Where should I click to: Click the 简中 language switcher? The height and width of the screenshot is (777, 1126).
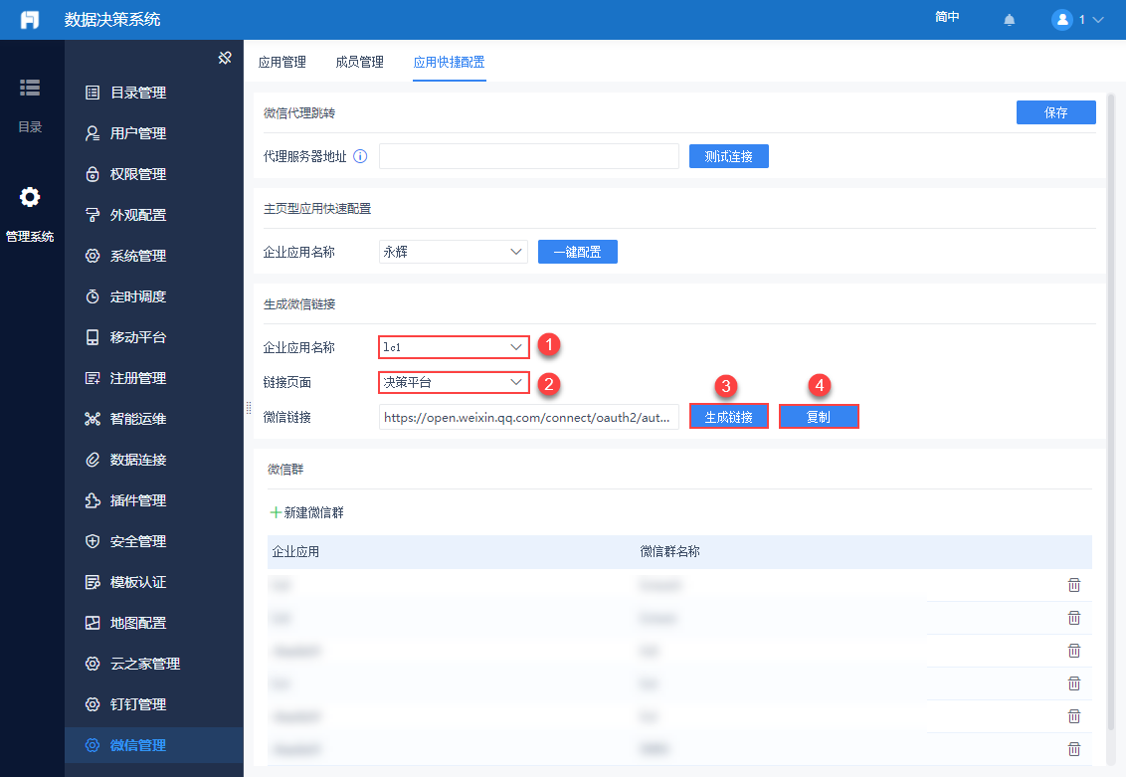(947, 17)
